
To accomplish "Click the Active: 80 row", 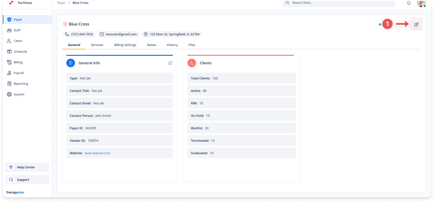I will (x=241, y=90).
